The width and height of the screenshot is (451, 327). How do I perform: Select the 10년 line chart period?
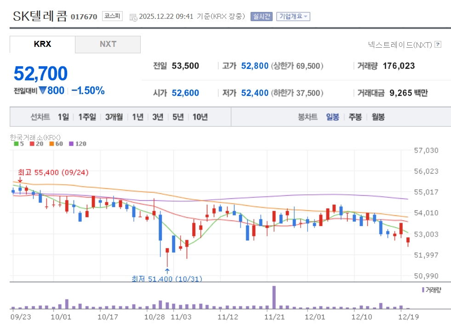[x=200, y=117]
